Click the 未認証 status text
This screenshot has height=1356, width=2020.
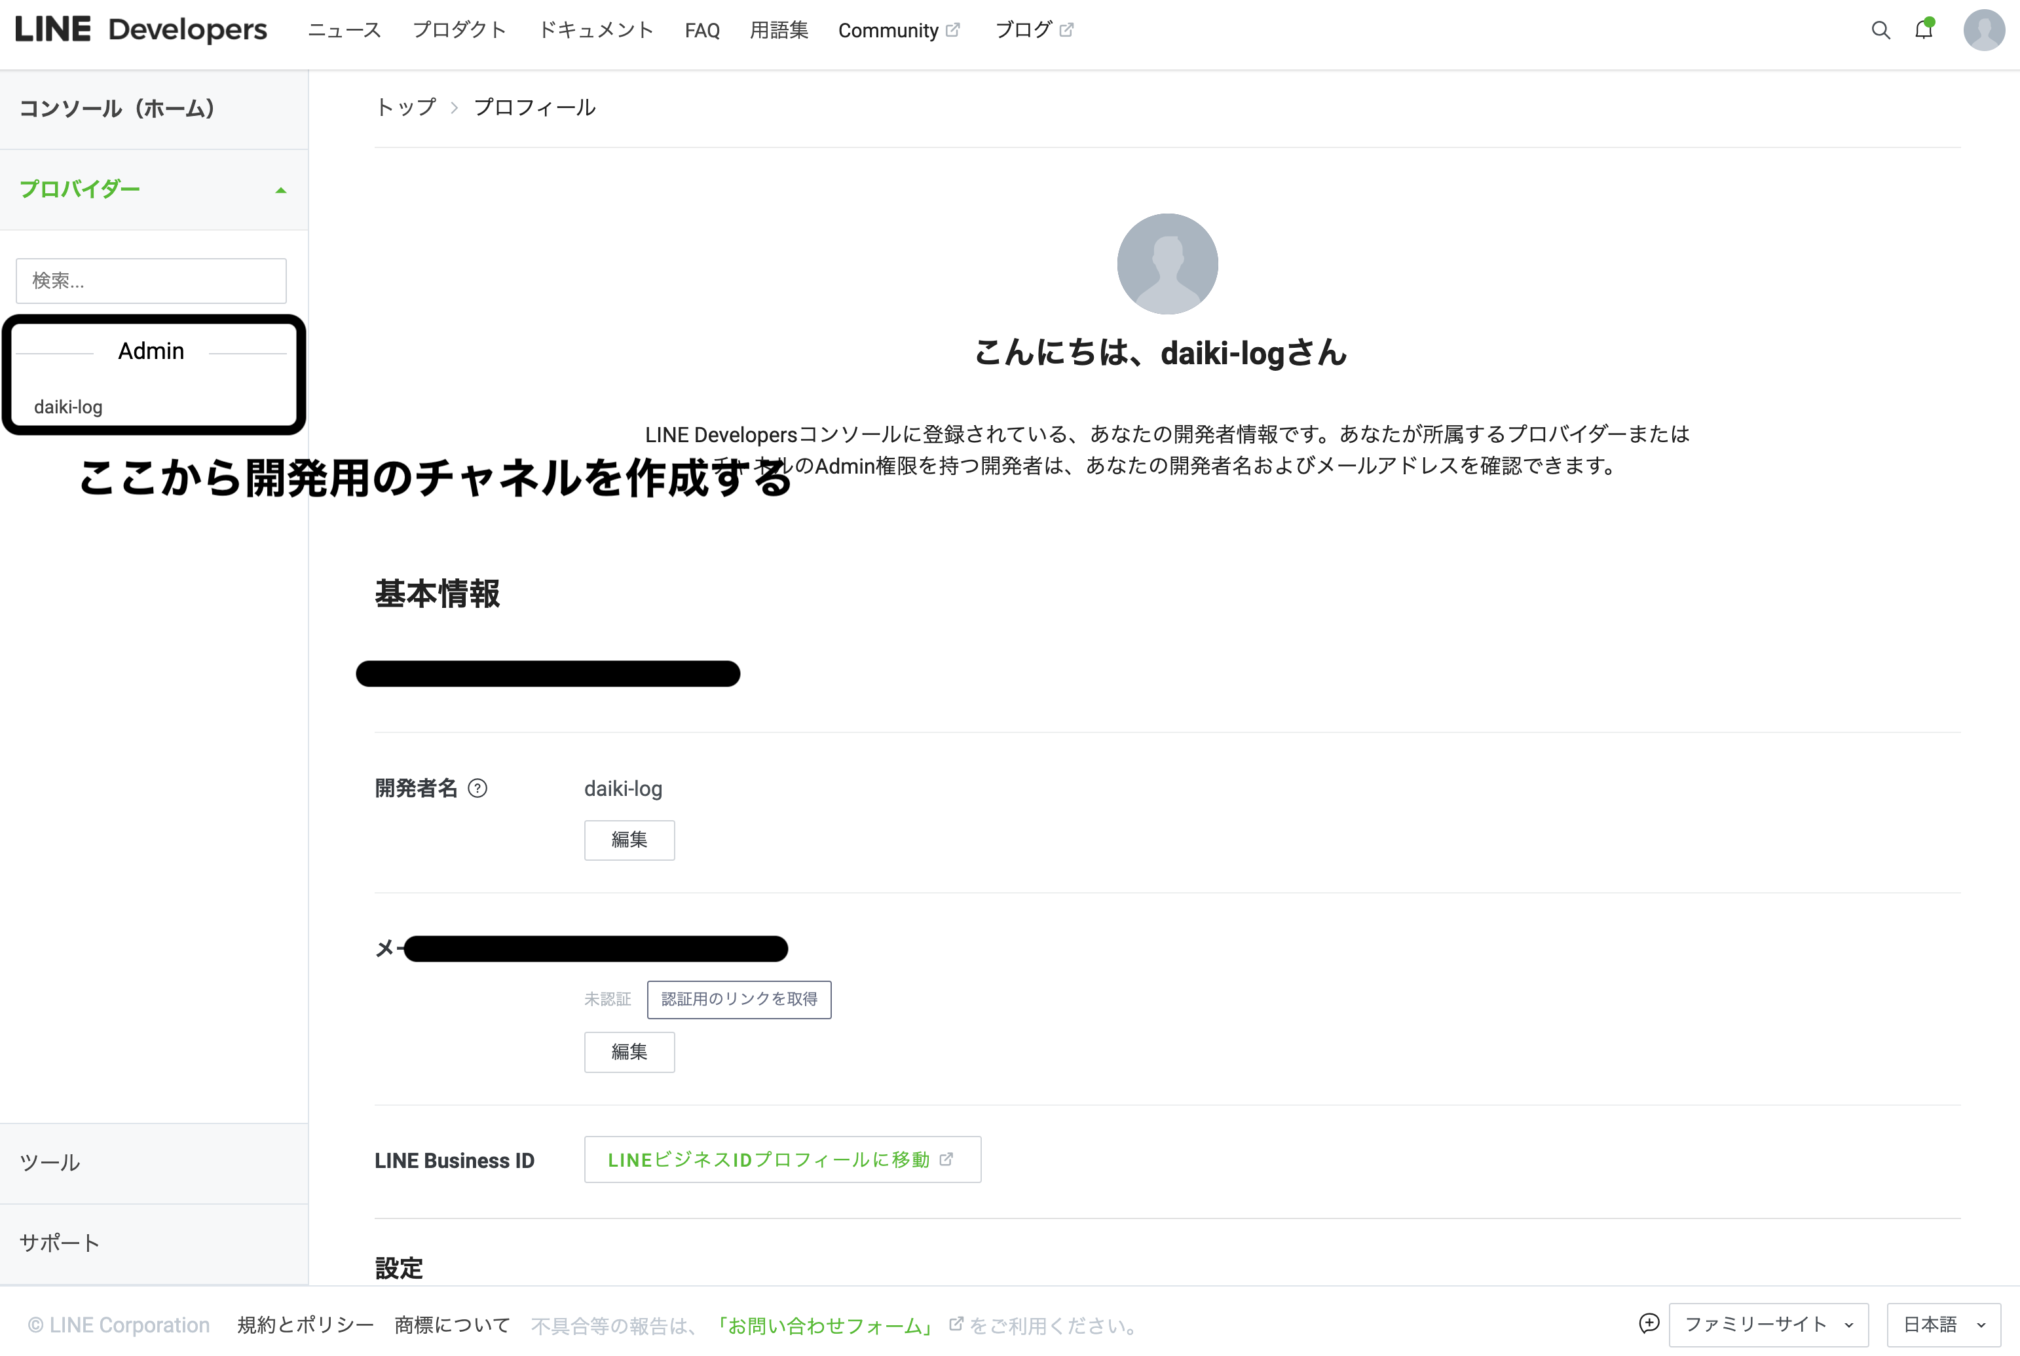608,1000
